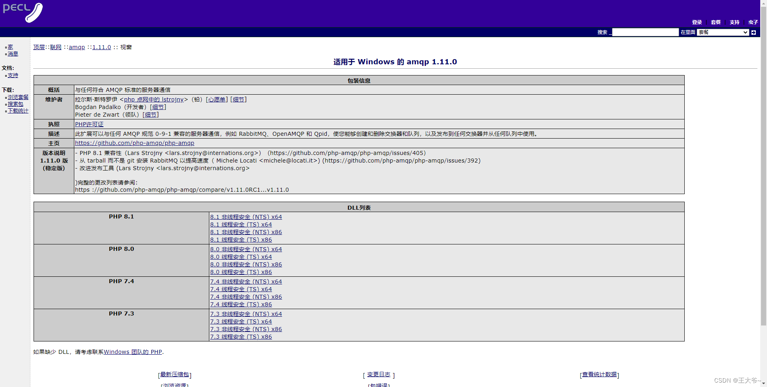Click the 最新压缩包 link
Image resolution: width=767 pixels, height=387 pixels.
tap(175, 374)
